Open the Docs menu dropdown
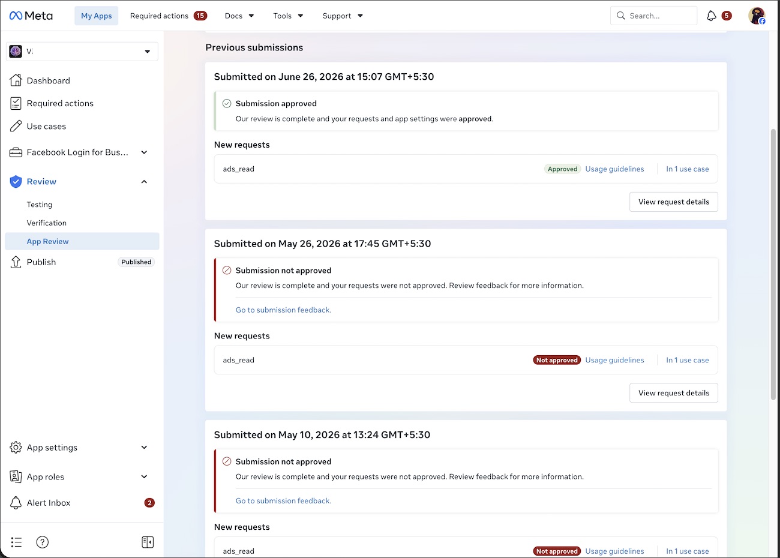This screenshot has height=558, width=780. click(239, 16)
